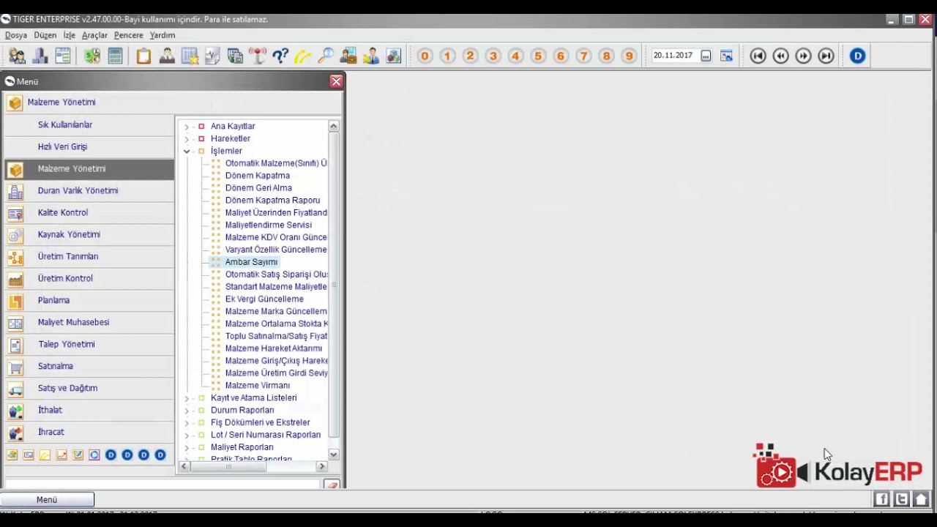
Task: Click the orange number 5 button
Action: pos(538,56)
